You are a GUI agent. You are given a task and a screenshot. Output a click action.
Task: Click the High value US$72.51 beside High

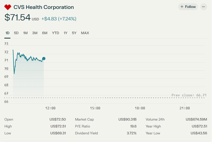click(58, 126)
